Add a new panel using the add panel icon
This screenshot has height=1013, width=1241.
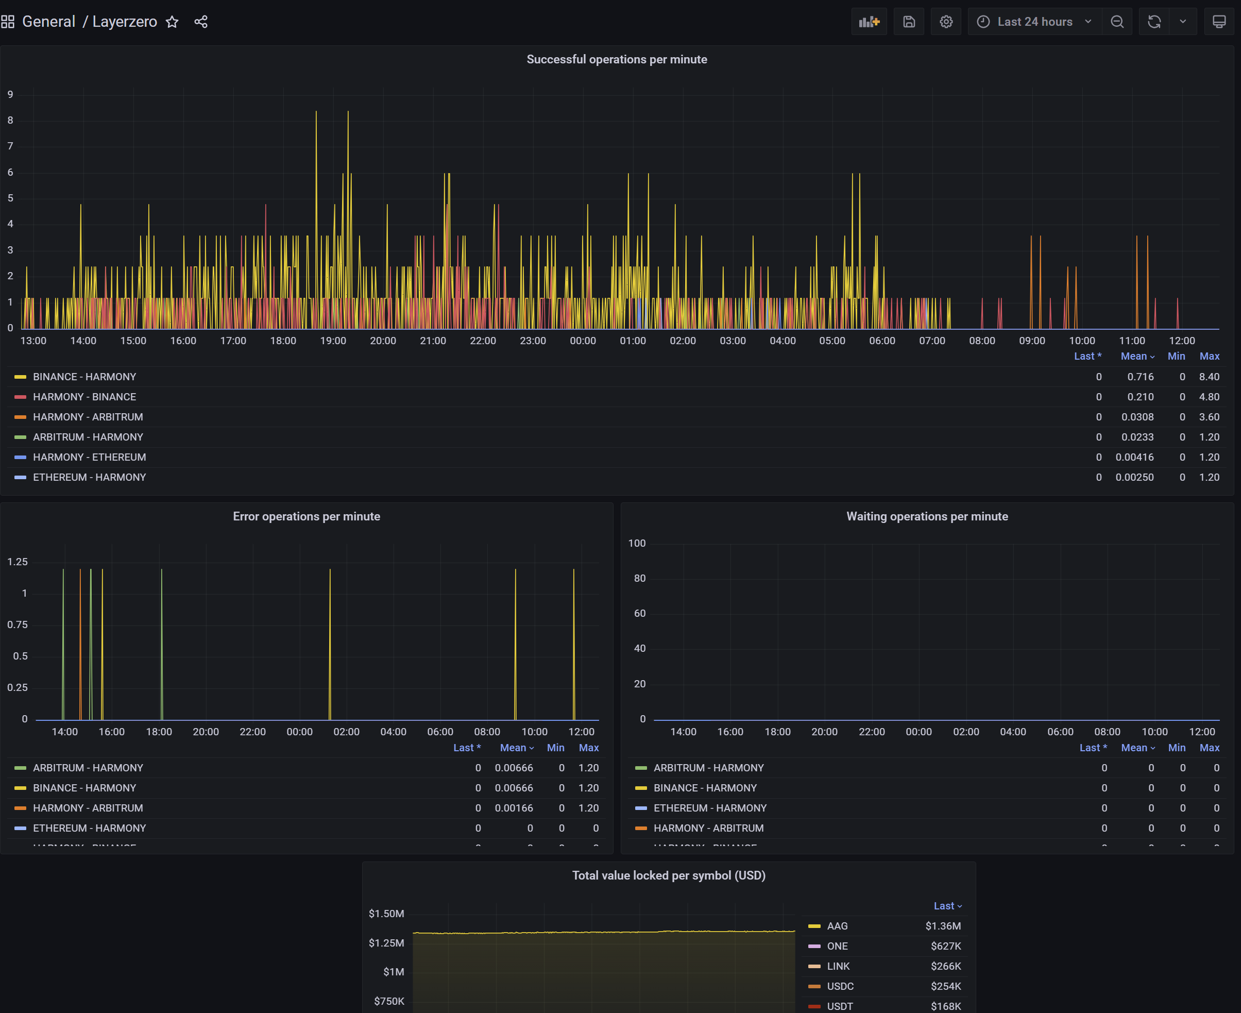click(x=869, y=22)
